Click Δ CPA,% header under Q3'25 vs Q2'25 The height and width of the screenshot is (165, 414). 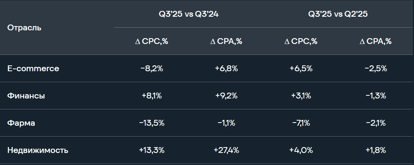coord(375,41)
